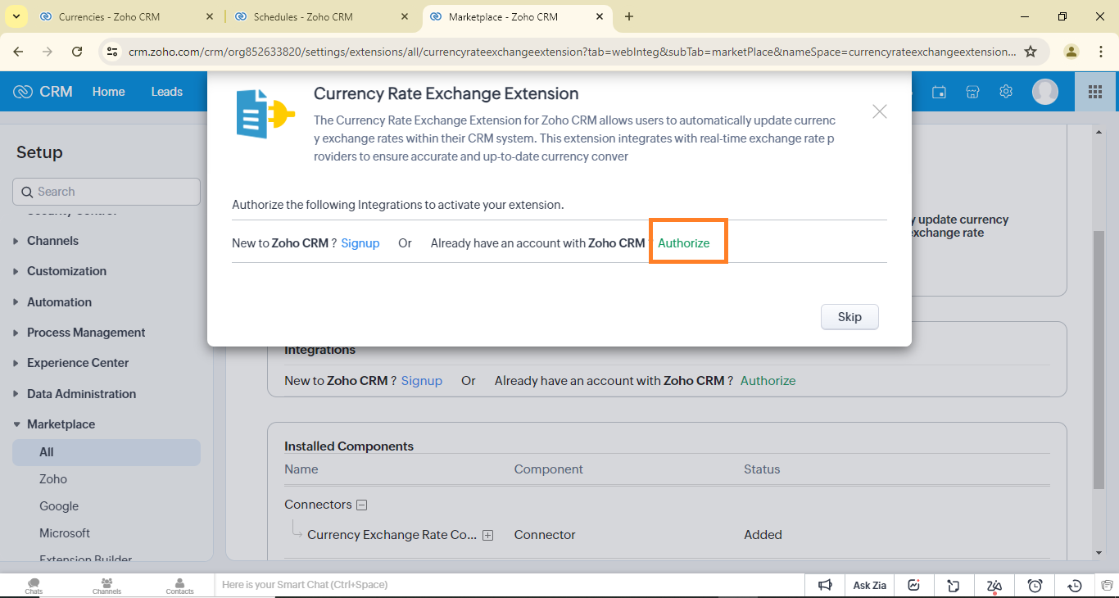The width and height of the screenshot is (1119, 598).
Task: Open the tab search dropdown arrow
Action: click(16, 16)
